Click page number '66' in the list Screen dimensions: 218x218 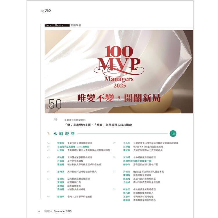click(x=48, y=172)
